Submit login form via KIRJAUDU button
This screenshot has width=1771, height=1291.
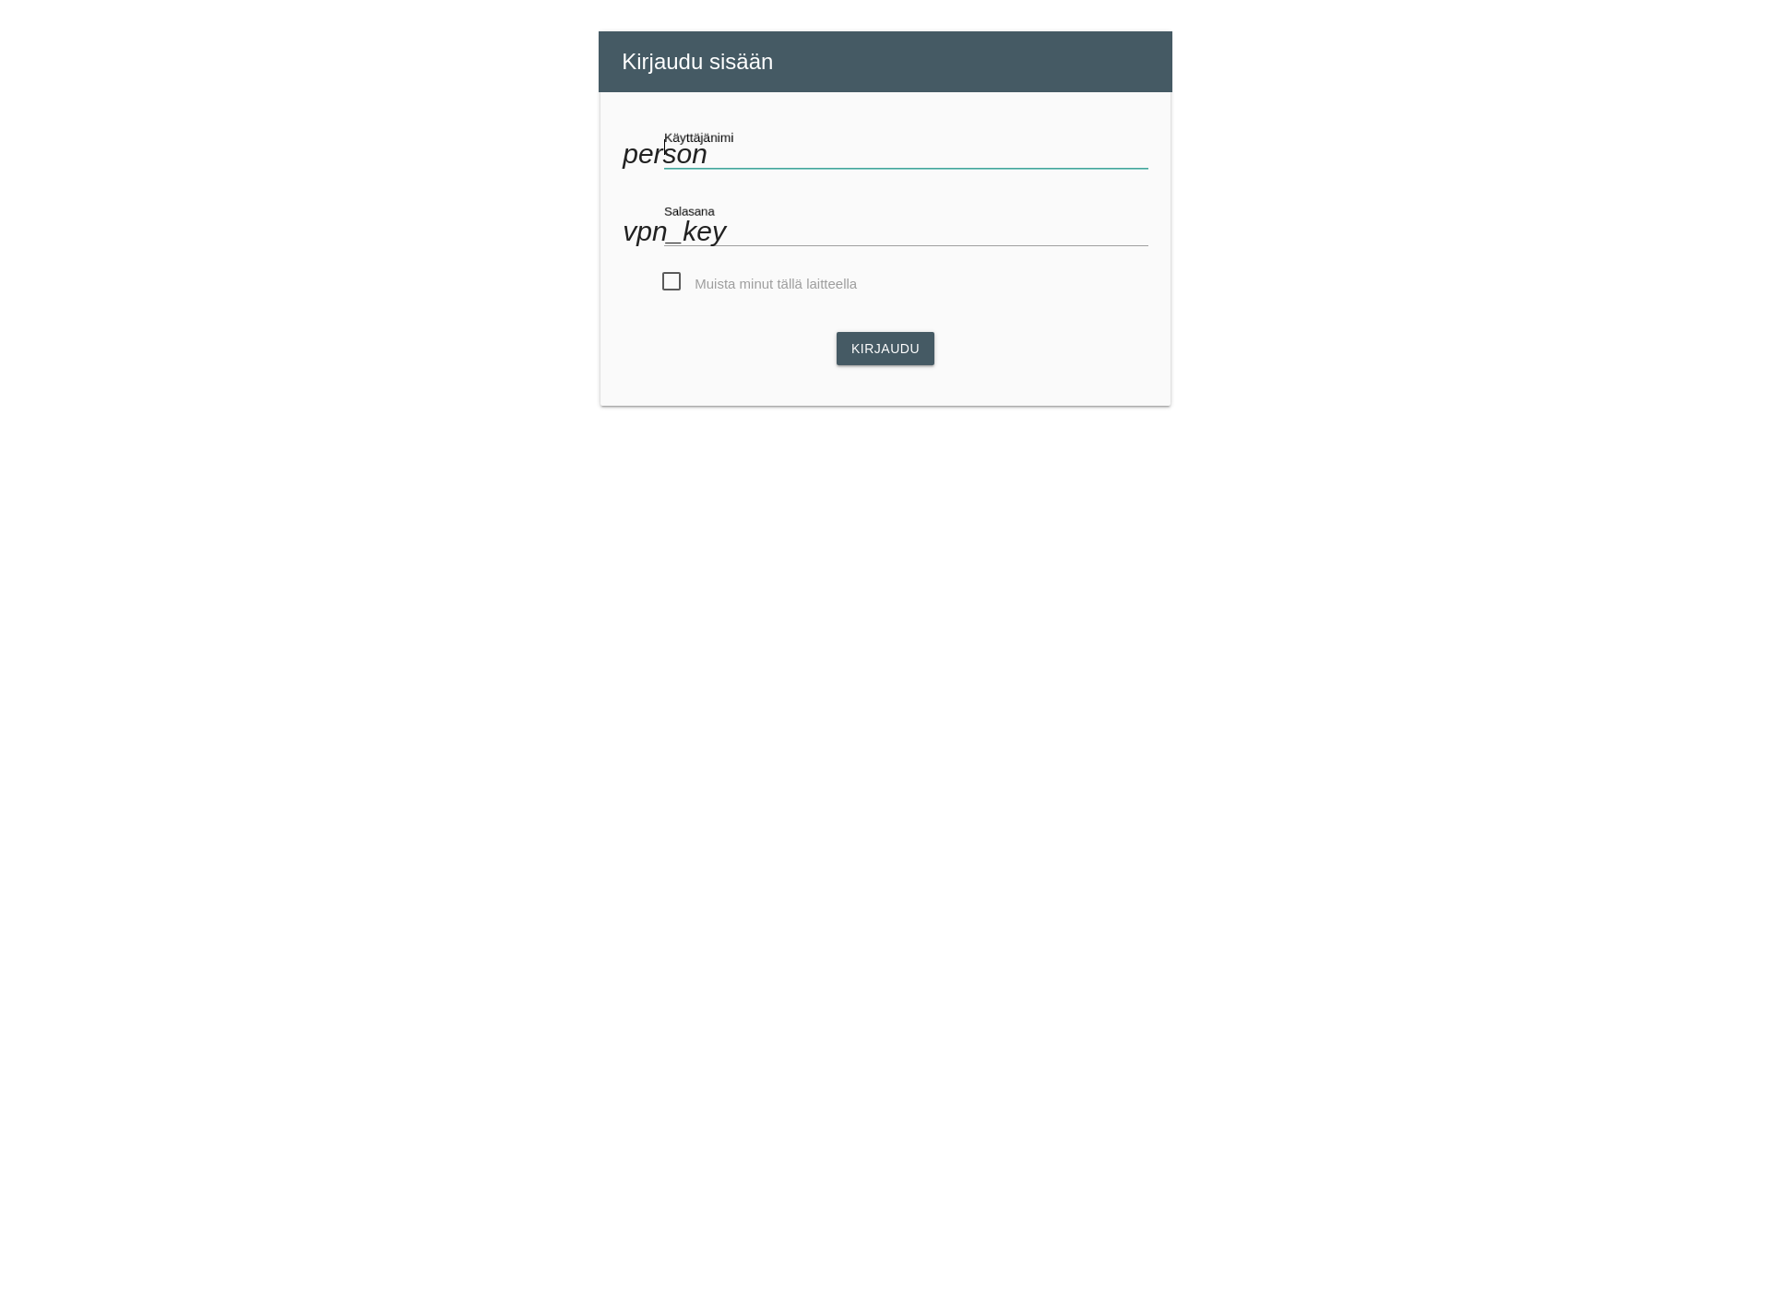[885, 348]
